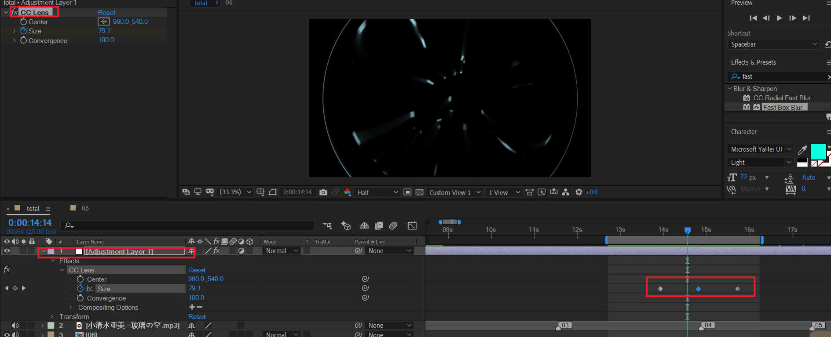The width and height of the screenshot is (831, 337).
Task: Toggle hide shy layers switch
Action: click(364, 226)
